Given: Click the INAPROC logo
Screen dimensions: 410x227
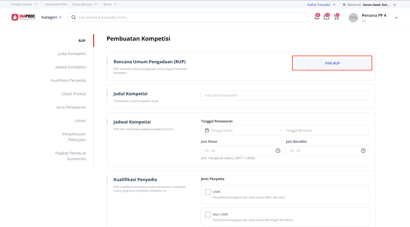Looking at the screenshot, I should tap(24, 17).
